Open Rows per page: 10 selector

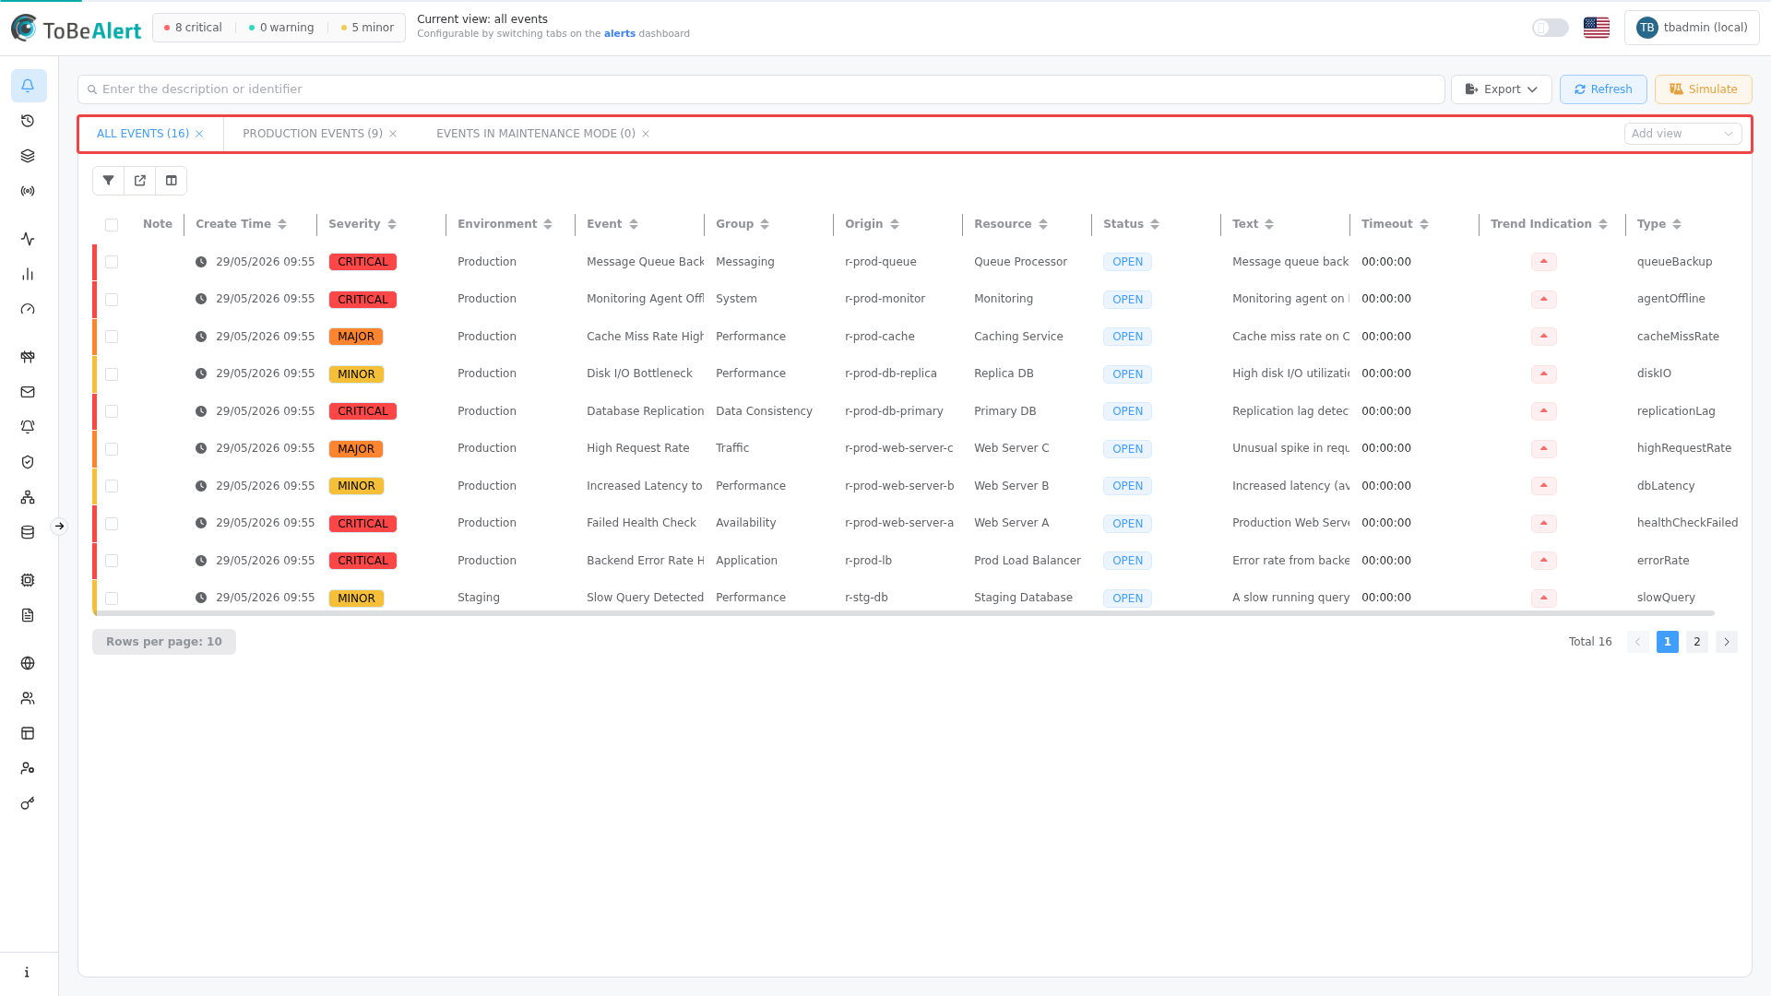click(164, 642)
